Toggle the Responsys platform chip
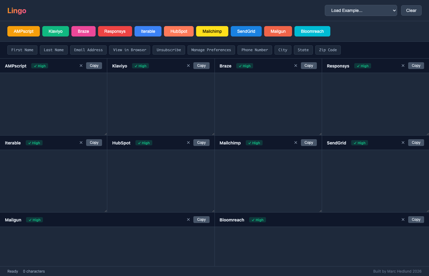429x276 pixels. tap(115, 31)
